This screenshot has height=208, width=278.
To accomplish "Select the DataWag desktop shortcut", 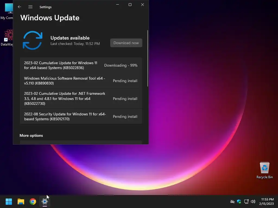I will [x=7, y=37].
